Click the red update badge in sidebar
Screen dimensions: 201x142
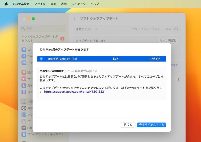62,39
